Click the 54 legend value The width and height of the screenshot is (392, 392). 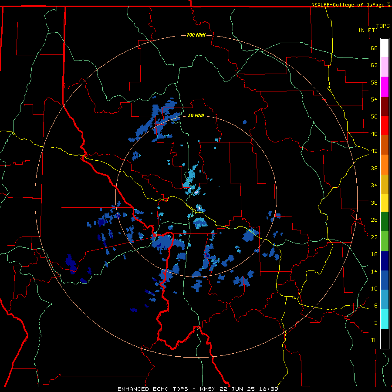click(374, 99)
